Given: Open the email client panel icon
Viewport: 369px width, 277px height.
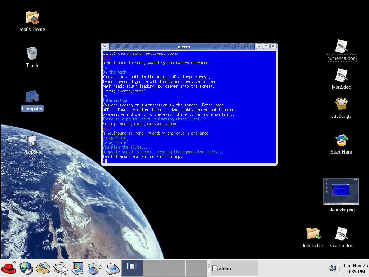Looking at the screenshot, I should coord(43,268).
